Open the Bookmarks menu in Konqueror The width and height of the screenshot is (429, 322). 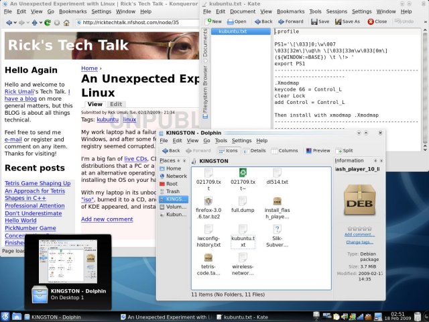tap(73, 11)
